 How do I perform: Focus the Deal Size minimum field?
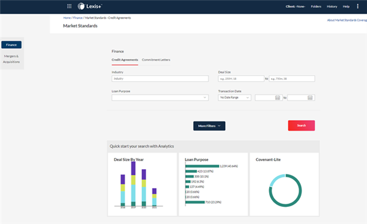241,79
